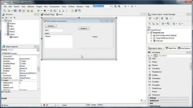
Task: Switch to the Events tab in Object Inspector
Action: pos(14,53)
